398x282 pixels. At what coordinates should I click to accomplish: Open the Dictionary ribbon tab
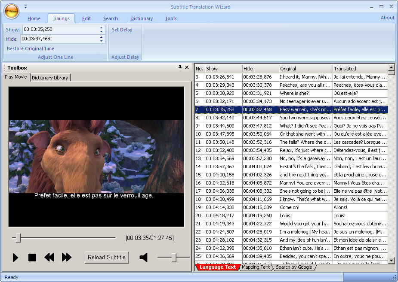pos(142,18)
